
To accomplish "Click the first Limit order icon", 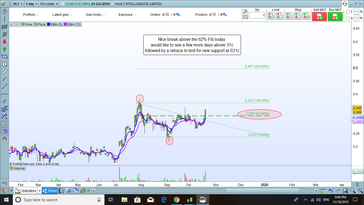I will coord(271,16).
